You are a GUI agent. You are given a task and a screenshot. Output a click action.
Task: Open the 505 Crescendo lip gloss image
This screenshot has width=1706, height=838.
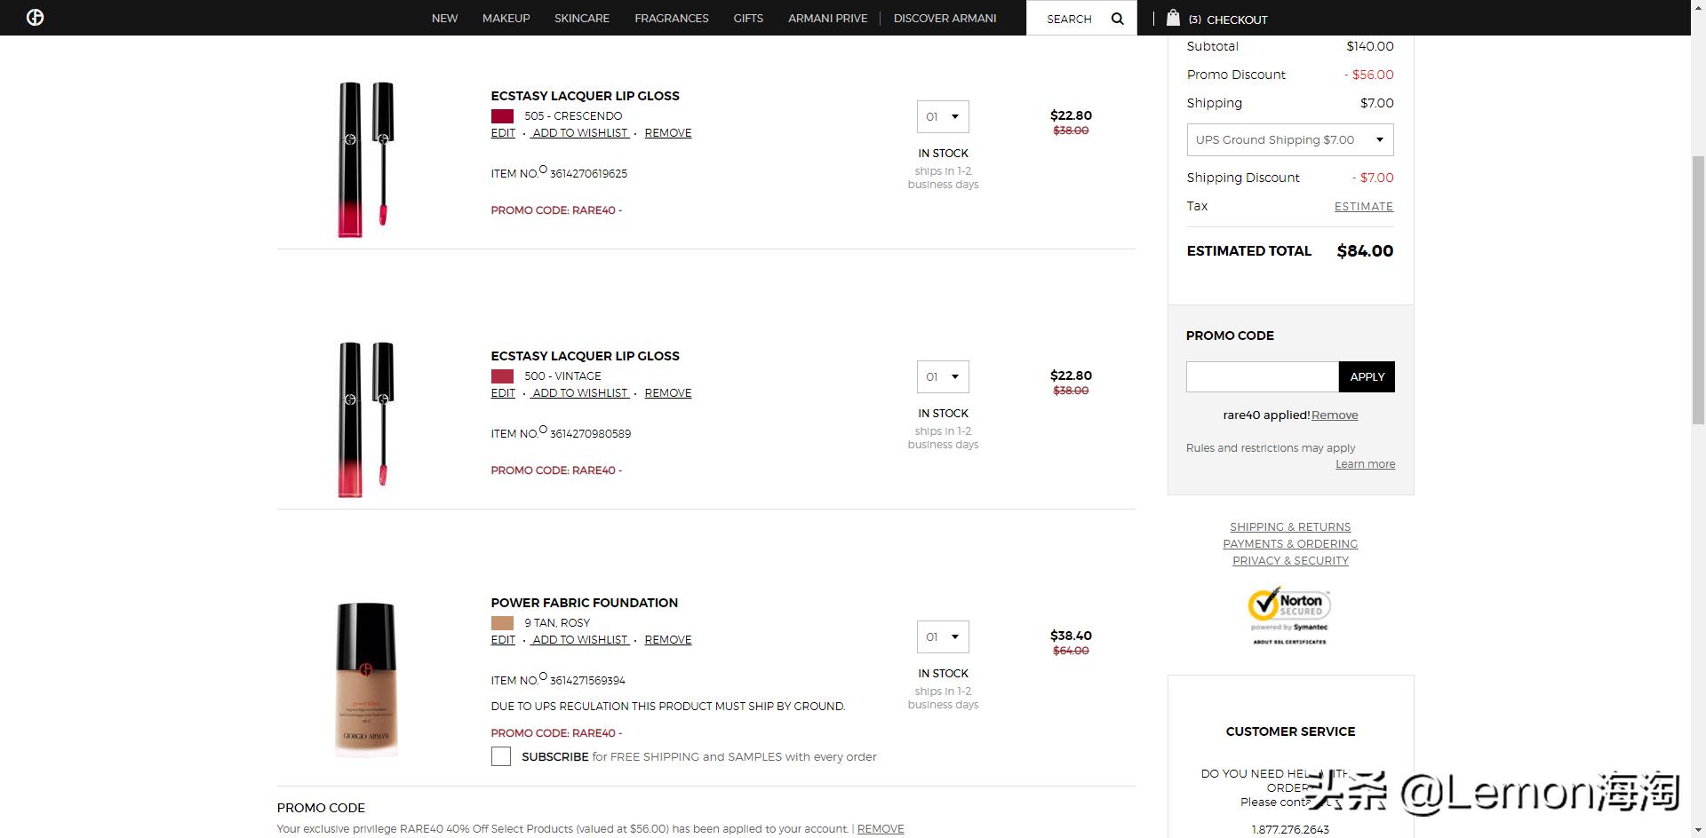(x=365, y=160)
